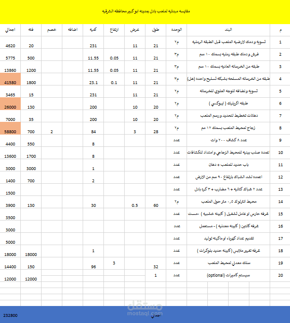Select the yellow title cell about ملعب بادل

(145, 12)
